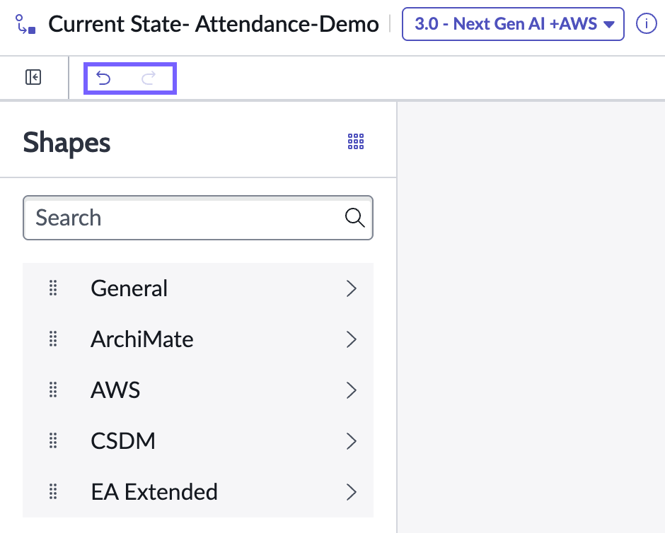Open the 3.0 - Next Gen AI +AWS dropdown
Image resolution: width=665 pixels, height=533 pixels.
[x=513, y=24]
